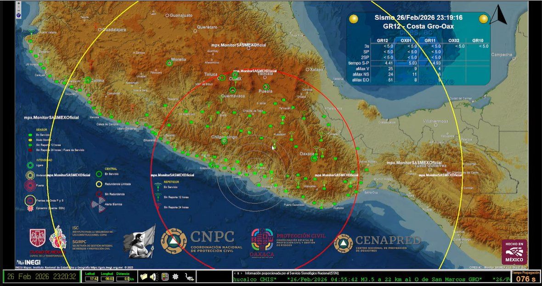Screen dimensions: 542x286
Task: Click the Frentes de Onda P y S legend icon
Action: 30,200
